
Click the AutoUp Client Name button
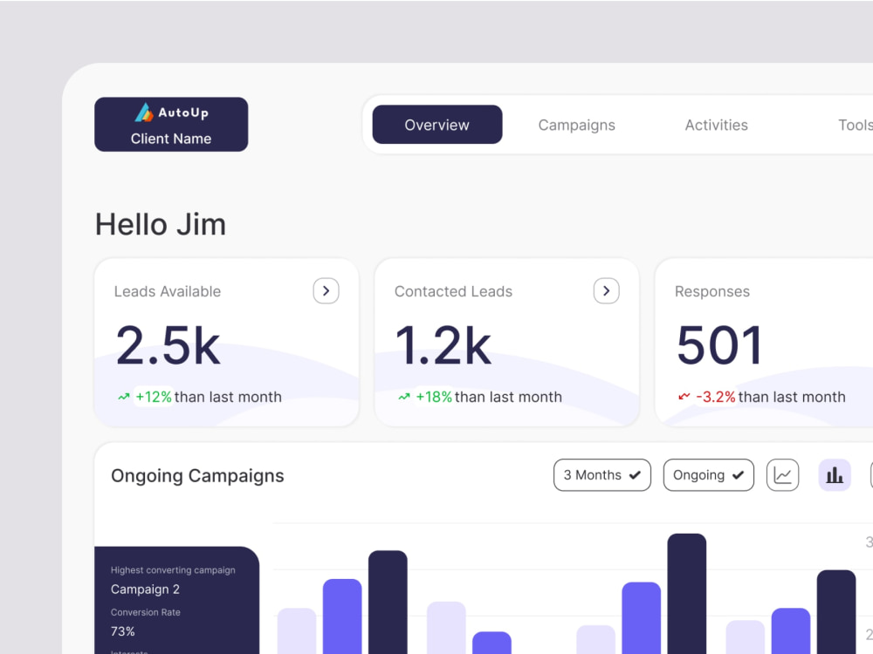coord(171,125)
